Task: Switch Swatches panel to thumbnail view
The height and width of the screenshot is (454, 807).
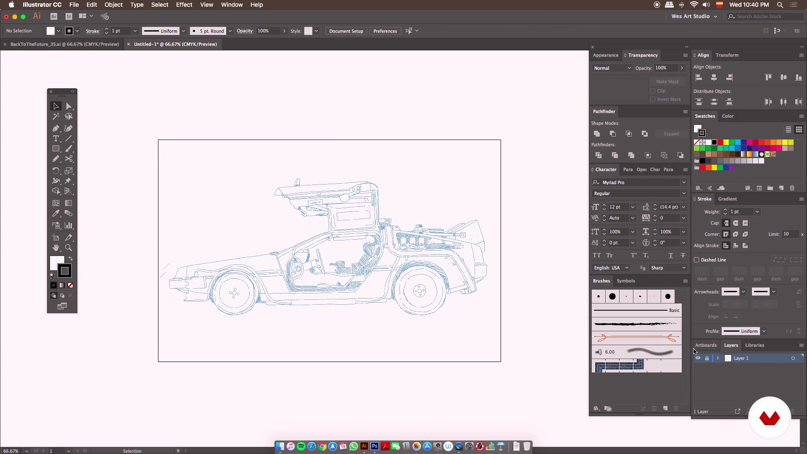Action: [799, 129]
